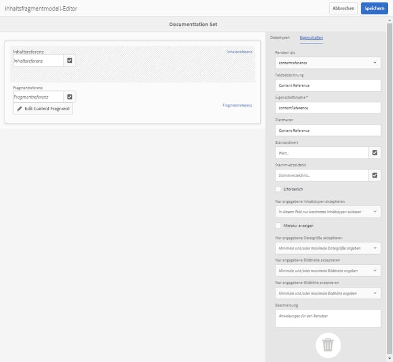Click the blue Inhaltsreferenz type link
The image size is (393, 362).
point(239,52)
